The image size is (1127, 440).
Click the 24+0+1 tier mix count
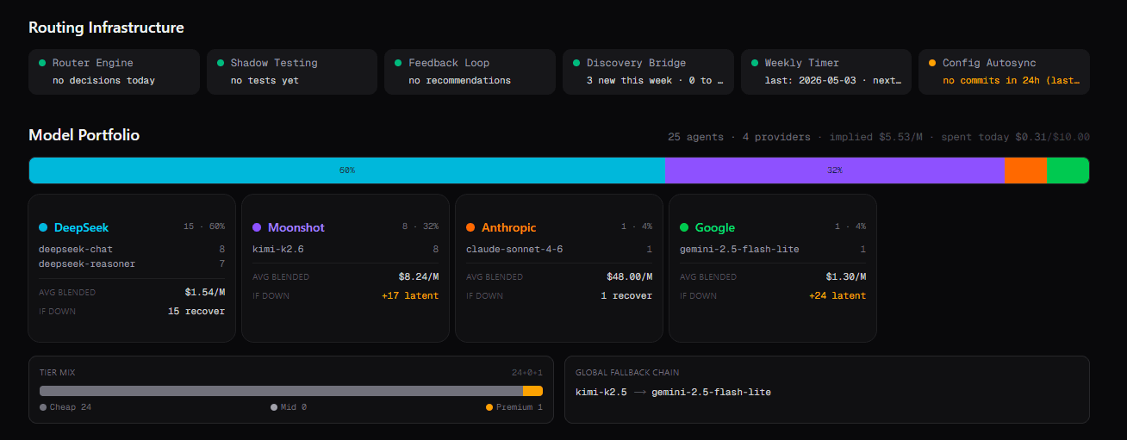point(527,373)
